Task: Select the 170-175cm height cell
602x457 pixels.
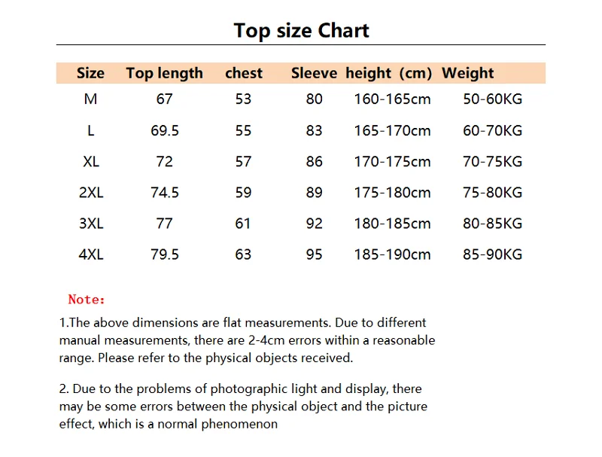Action: pos(392,162)
